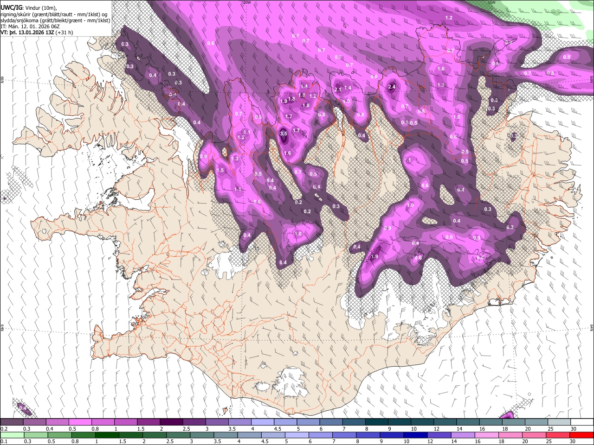Select the 'IT: Mán. 12. 01. 2026 06Z' line
The width and height of the screenshot is (594, 445).
31,26
